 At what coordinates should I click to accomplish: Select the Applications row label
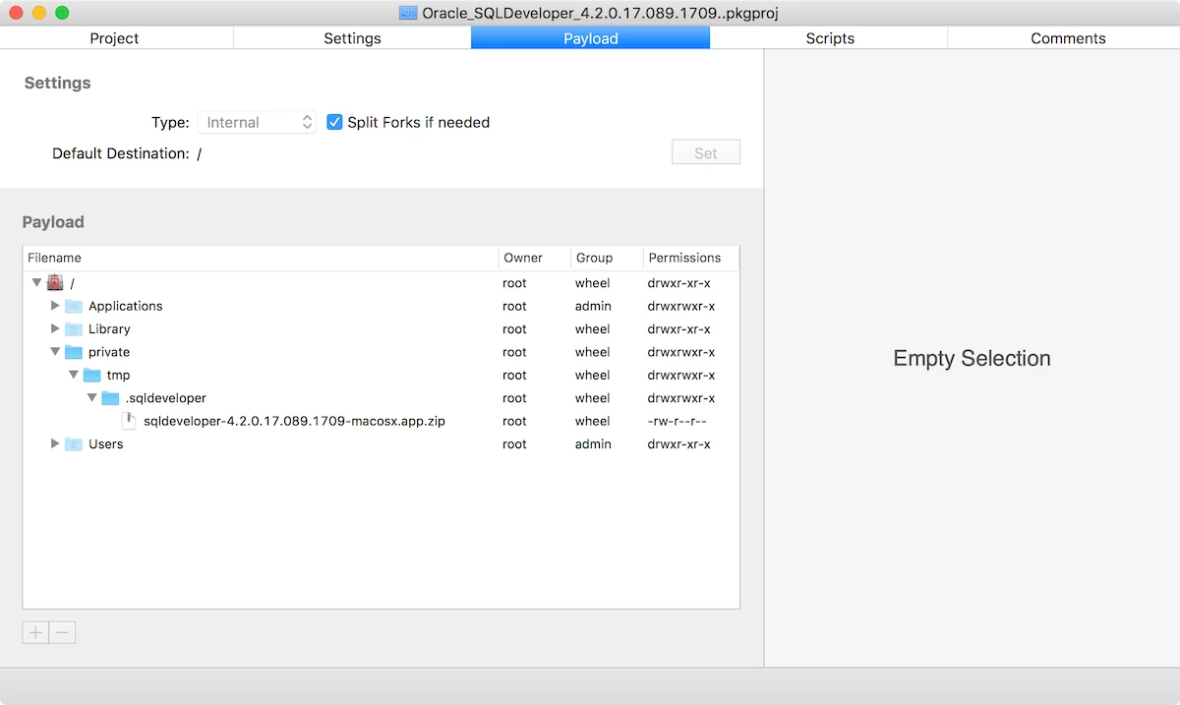click(126, 306)
